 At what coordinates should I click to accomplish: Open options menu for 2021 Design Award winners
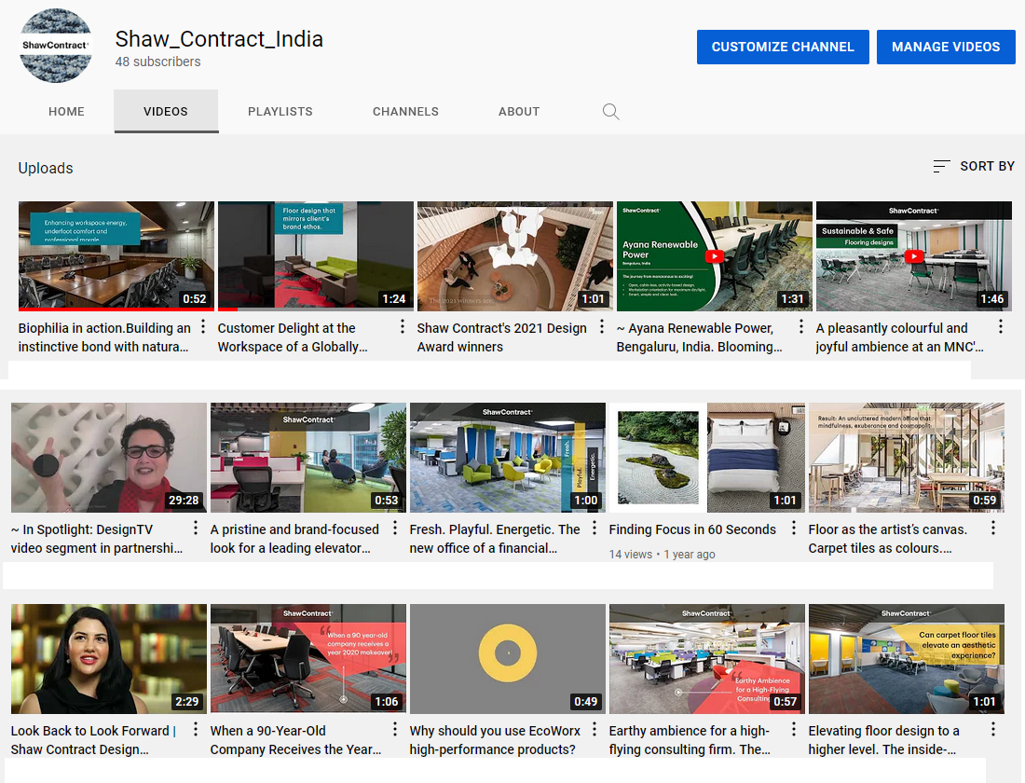pyautogui.click(x=602, y=326)
